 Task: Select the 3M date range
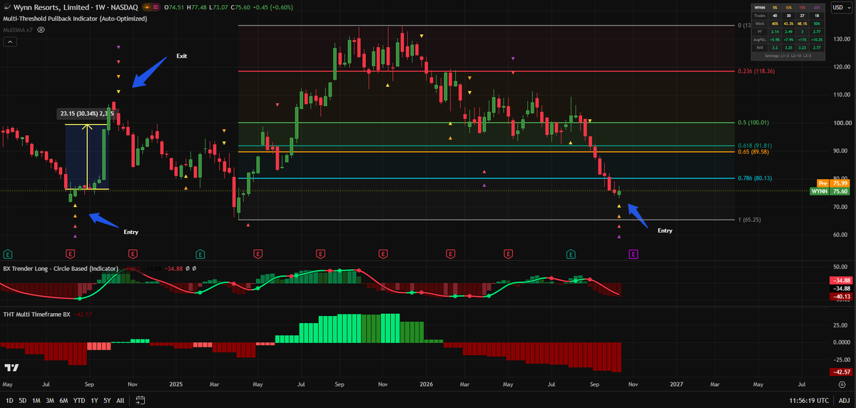coord(51,400)
